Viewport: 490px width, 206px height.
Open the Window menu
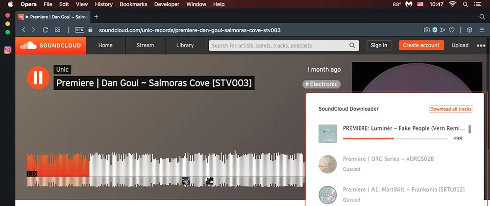[x=196, y=4]
